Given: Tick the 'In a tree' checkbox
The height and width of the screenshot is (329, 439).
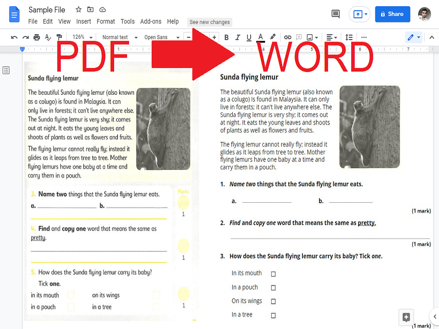Looking at the screenshot, I should (x=273, y=315).
